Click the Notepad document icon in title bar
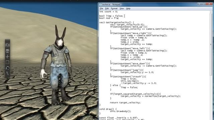Image resolution: width=214 pixels, height=120 pixels. (100, 4)
